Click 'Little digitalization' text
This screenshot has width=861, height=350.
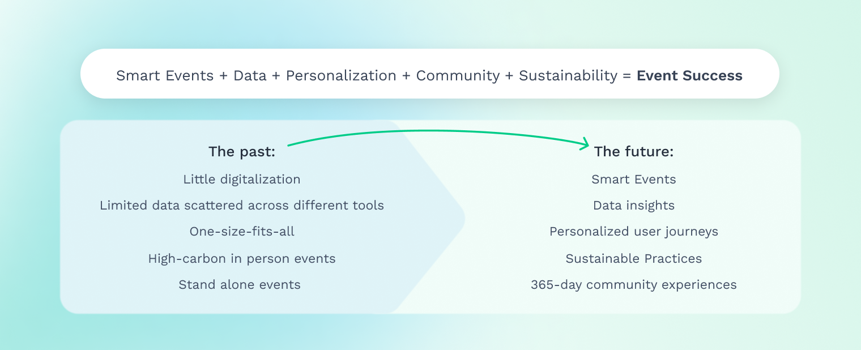pyautogui.click(x=242, y=180)
